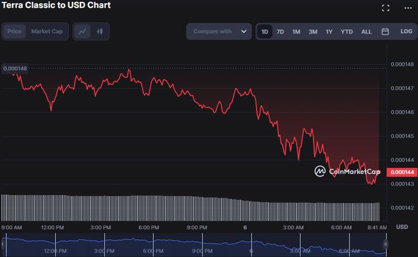The height and width of the screenshot is (257, 418).
Task: Show year-to-date YTD range
Action: (x=346, y=32)
